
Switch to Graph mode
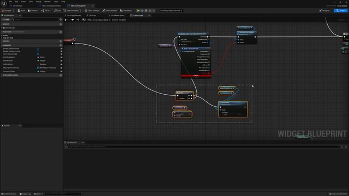pyautogui.click(x=340, y=10)
